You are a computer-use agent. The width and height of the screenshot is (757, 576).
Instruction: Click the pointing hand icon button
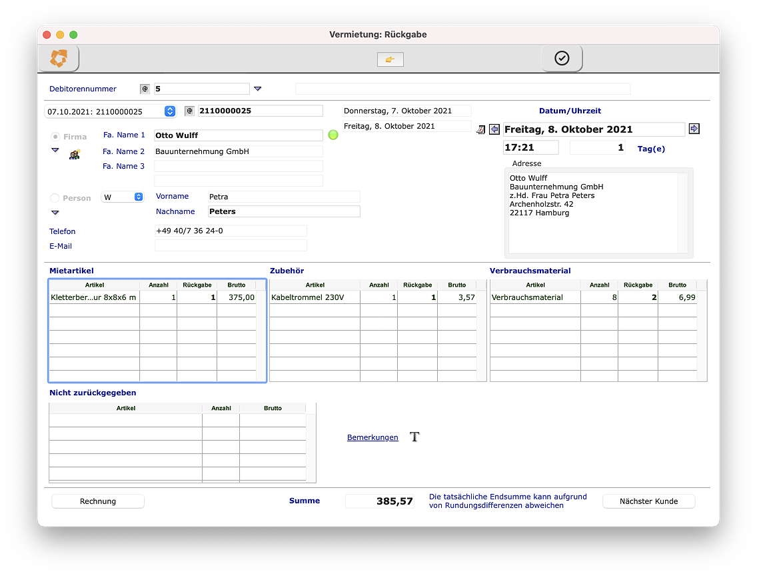coord(390,60)
